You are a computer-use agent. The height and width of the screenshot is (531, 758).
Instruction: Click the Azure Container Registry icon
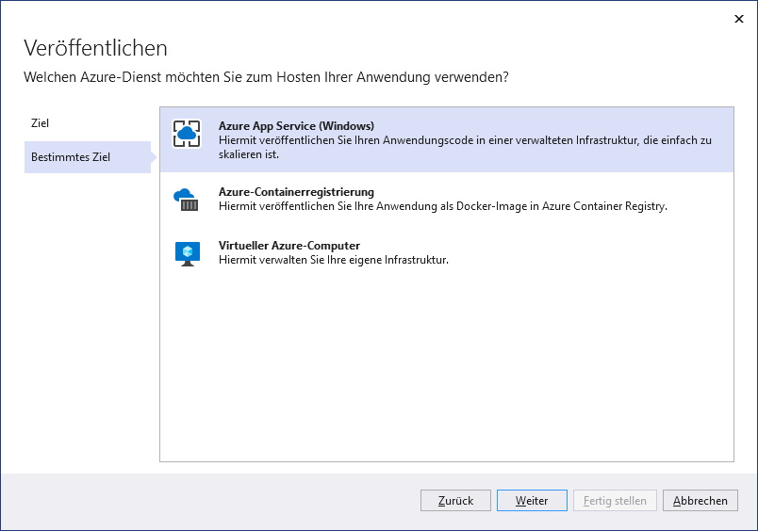187,200
